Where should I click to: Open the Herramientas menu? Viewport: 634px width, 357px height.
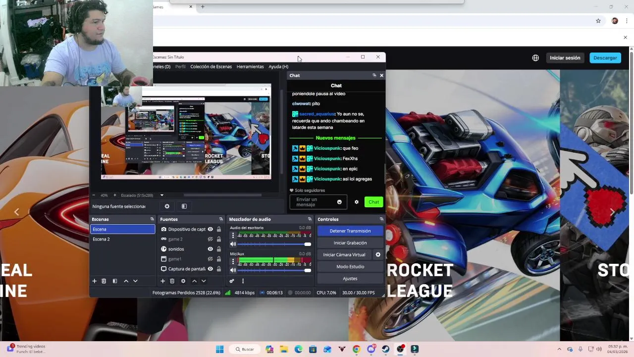point(250,66)
